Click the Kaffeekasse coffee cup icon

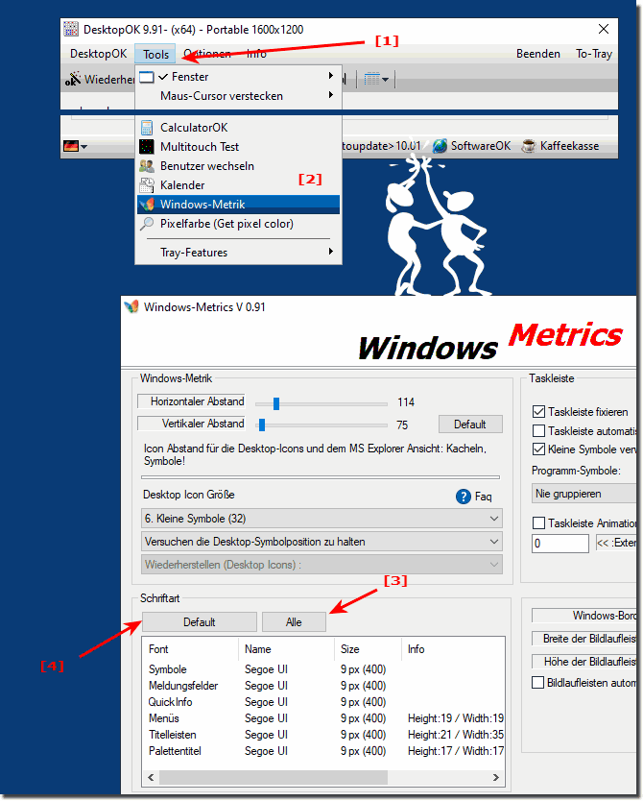pyautogui.click(x=529, y=146)
